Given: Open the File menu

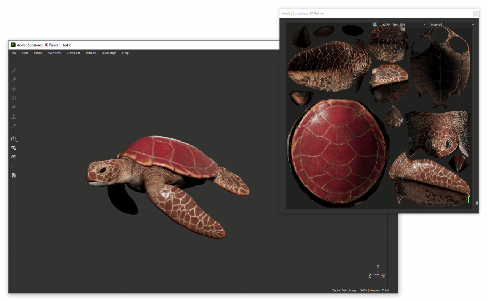Looking at the screenshot, I should click(14, 53).
